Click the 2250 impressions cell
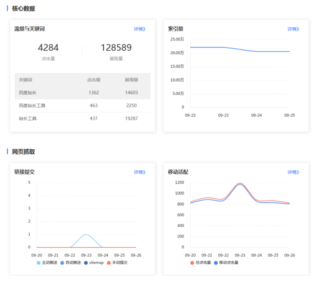Viewport: 316px width, 281px height. (x=131, y=105)
